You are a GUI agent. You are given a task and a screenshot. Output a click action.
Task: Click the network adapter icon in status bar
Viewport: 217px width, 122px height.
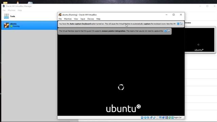coord(151,118)
